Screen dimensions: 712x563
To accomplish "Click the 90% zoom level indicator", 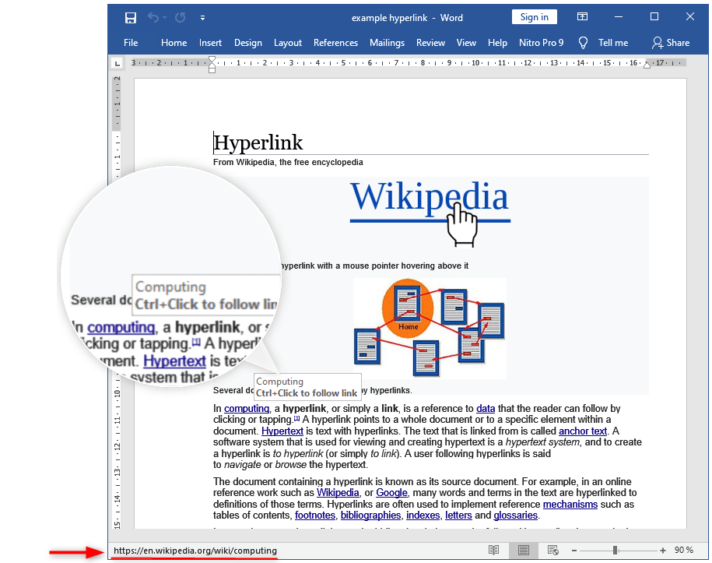I will click(684, 551).
